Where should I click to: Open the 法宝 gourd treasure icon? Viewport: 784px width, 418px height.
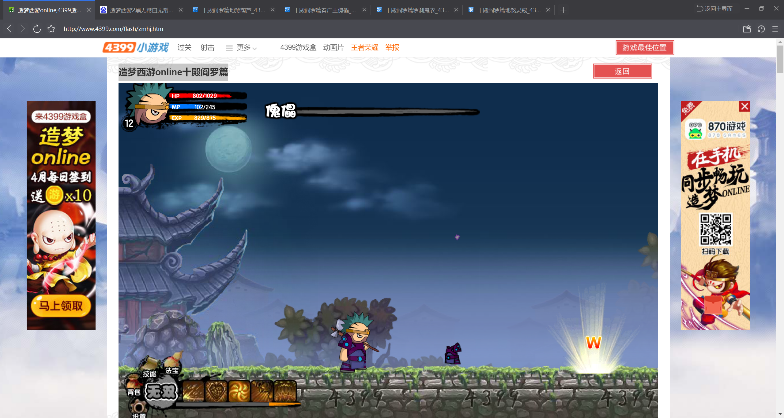point(173,364)
